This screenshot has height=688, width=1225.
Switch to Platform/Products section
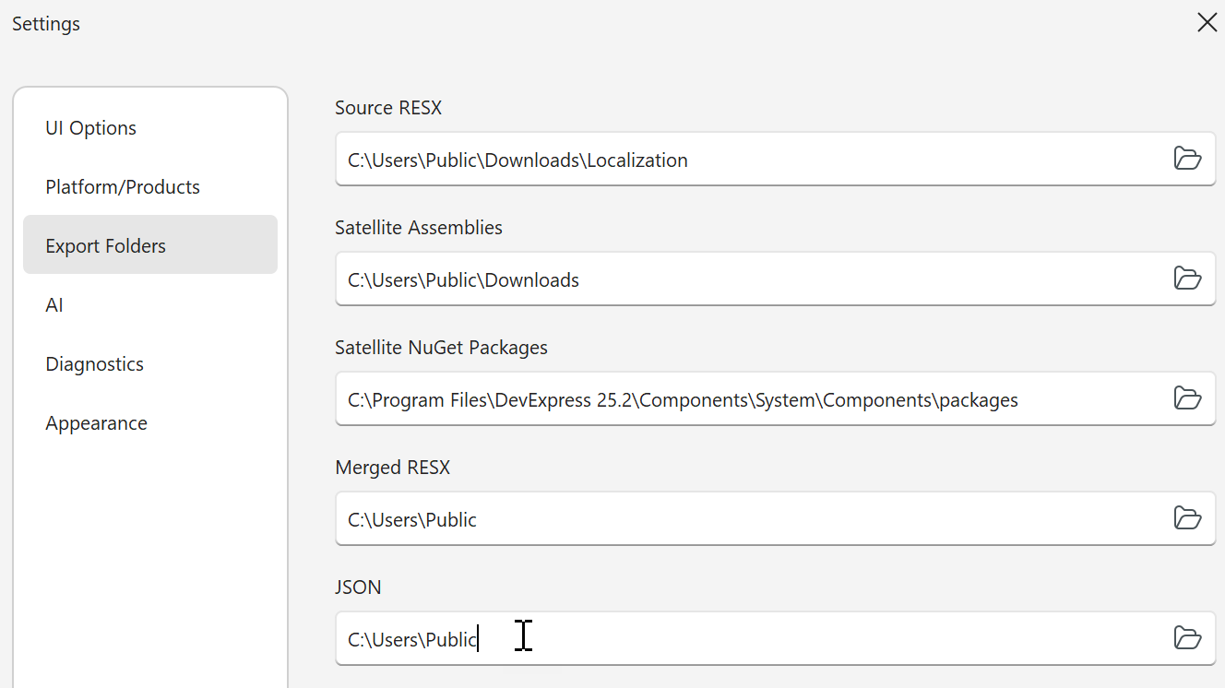(x=123, y=187)
